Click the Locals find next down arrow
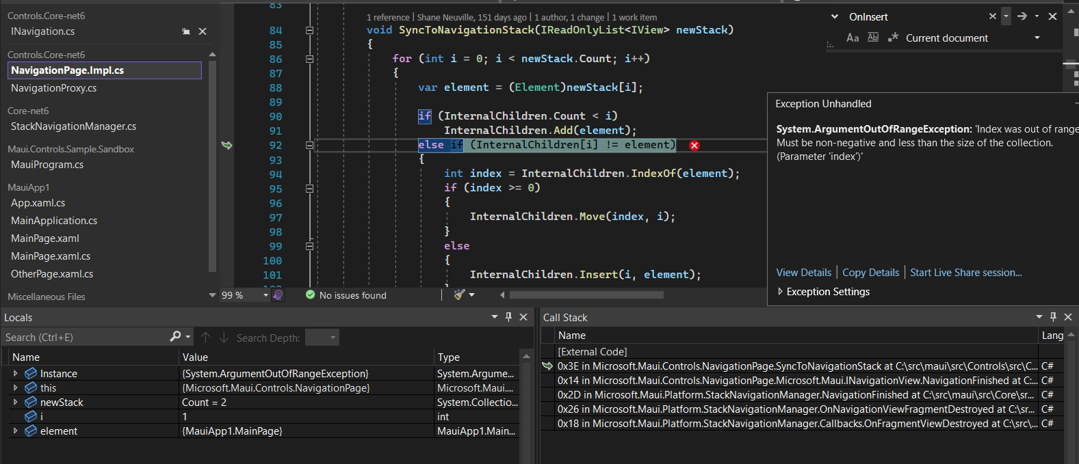Viewport: 1079px width, 464px height. 224,338
